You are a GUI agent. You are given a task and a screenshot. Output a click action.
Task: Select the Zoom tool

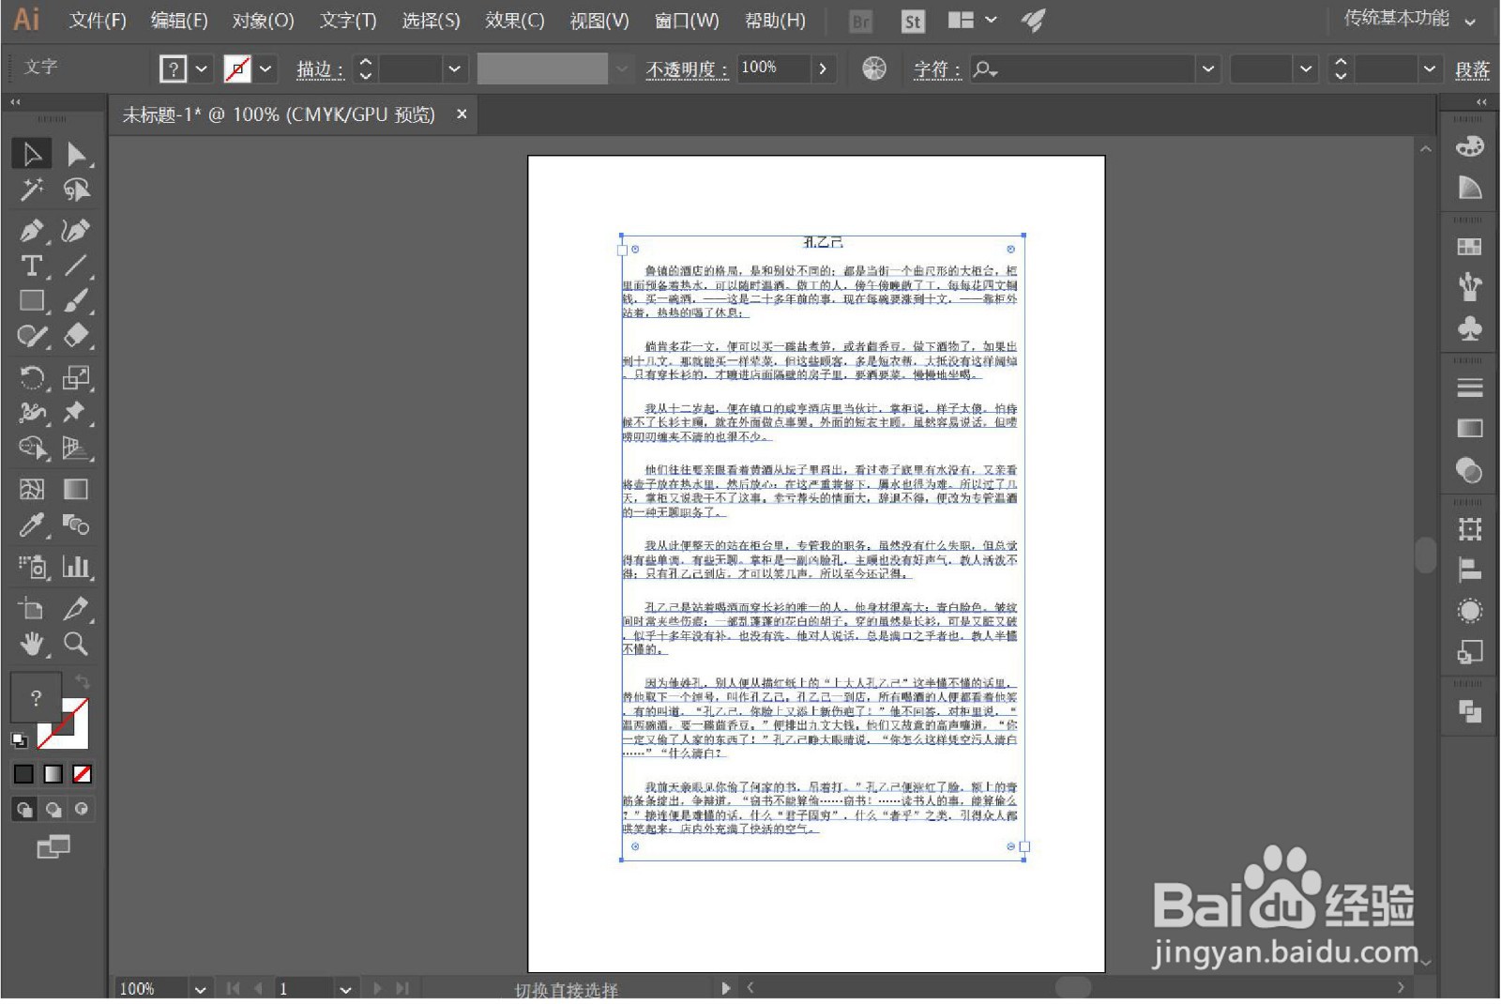(76, 644)
